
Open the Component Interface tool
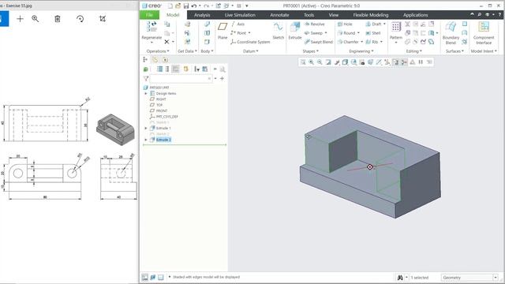(x=484, y=33)
